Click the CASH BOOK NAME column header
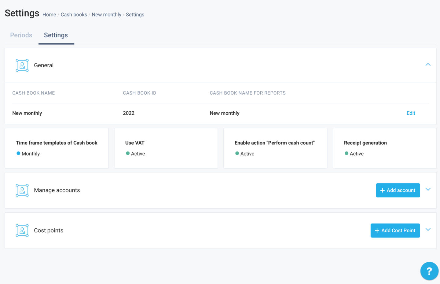440x284 pixels. click(x=34, y=93)
